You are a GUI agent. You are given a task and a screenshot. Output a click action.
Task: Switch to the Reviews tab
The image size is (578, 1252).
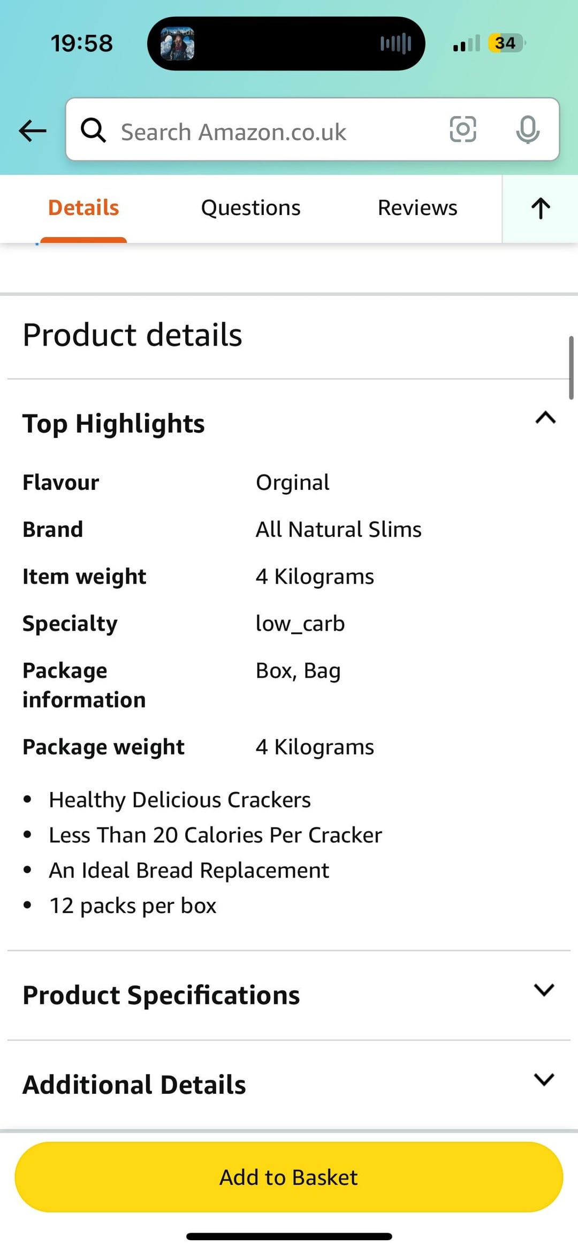(417, 208)
